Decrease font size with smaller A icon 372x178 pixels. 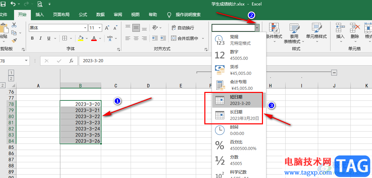115,28
